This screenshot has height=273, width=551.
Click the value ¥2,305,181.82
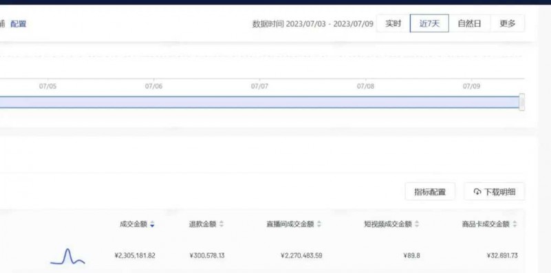pos(135,255)
